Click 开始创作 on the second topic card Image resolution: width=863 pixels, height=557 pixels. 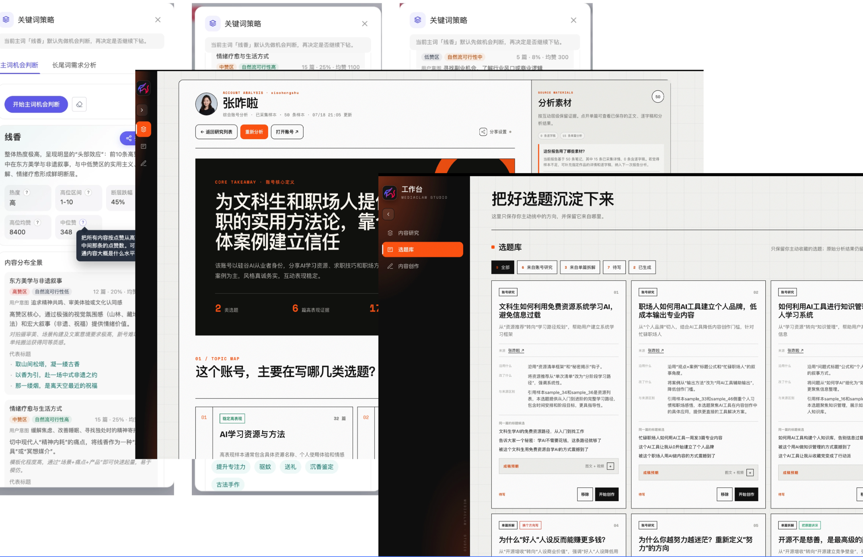pos(746,494)
